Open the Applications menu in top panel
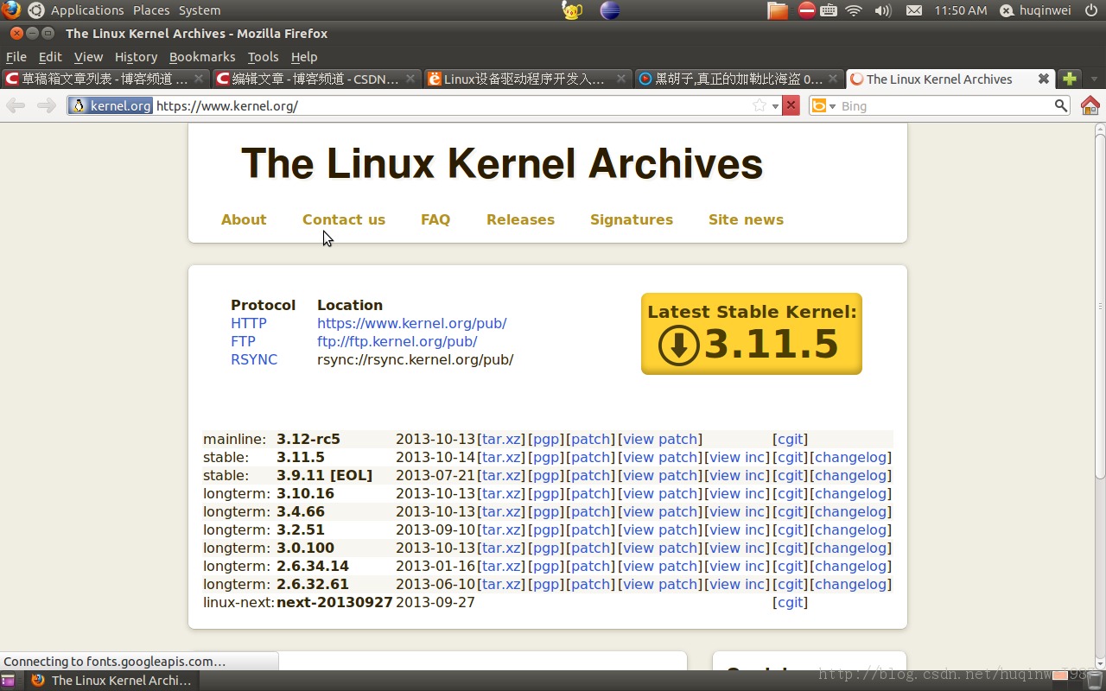The height and width of the screenshot is (691, 1106). (87, 10)
